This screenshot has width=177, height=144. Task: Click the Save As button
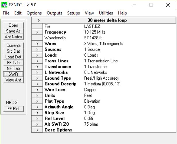pyautogui.click(x=14, y=31)
